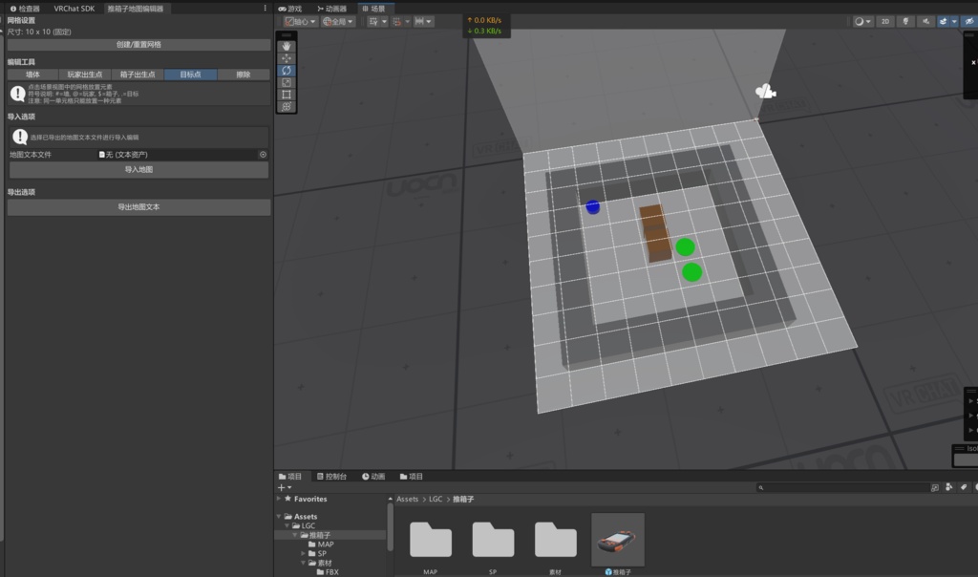Screen dimensions: 978x577
Task: Switch to the 游戏 Game tab
Action: coord(290,8)
